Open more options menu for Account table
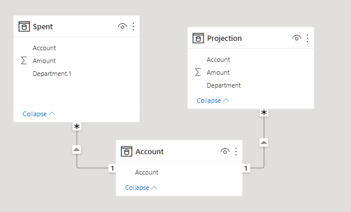351x212 pixels. [236, 151]
